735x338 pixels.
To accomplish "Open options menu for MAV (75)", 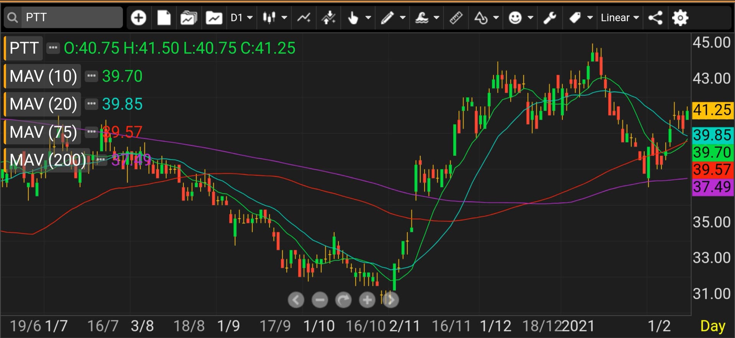I will 91,132.
